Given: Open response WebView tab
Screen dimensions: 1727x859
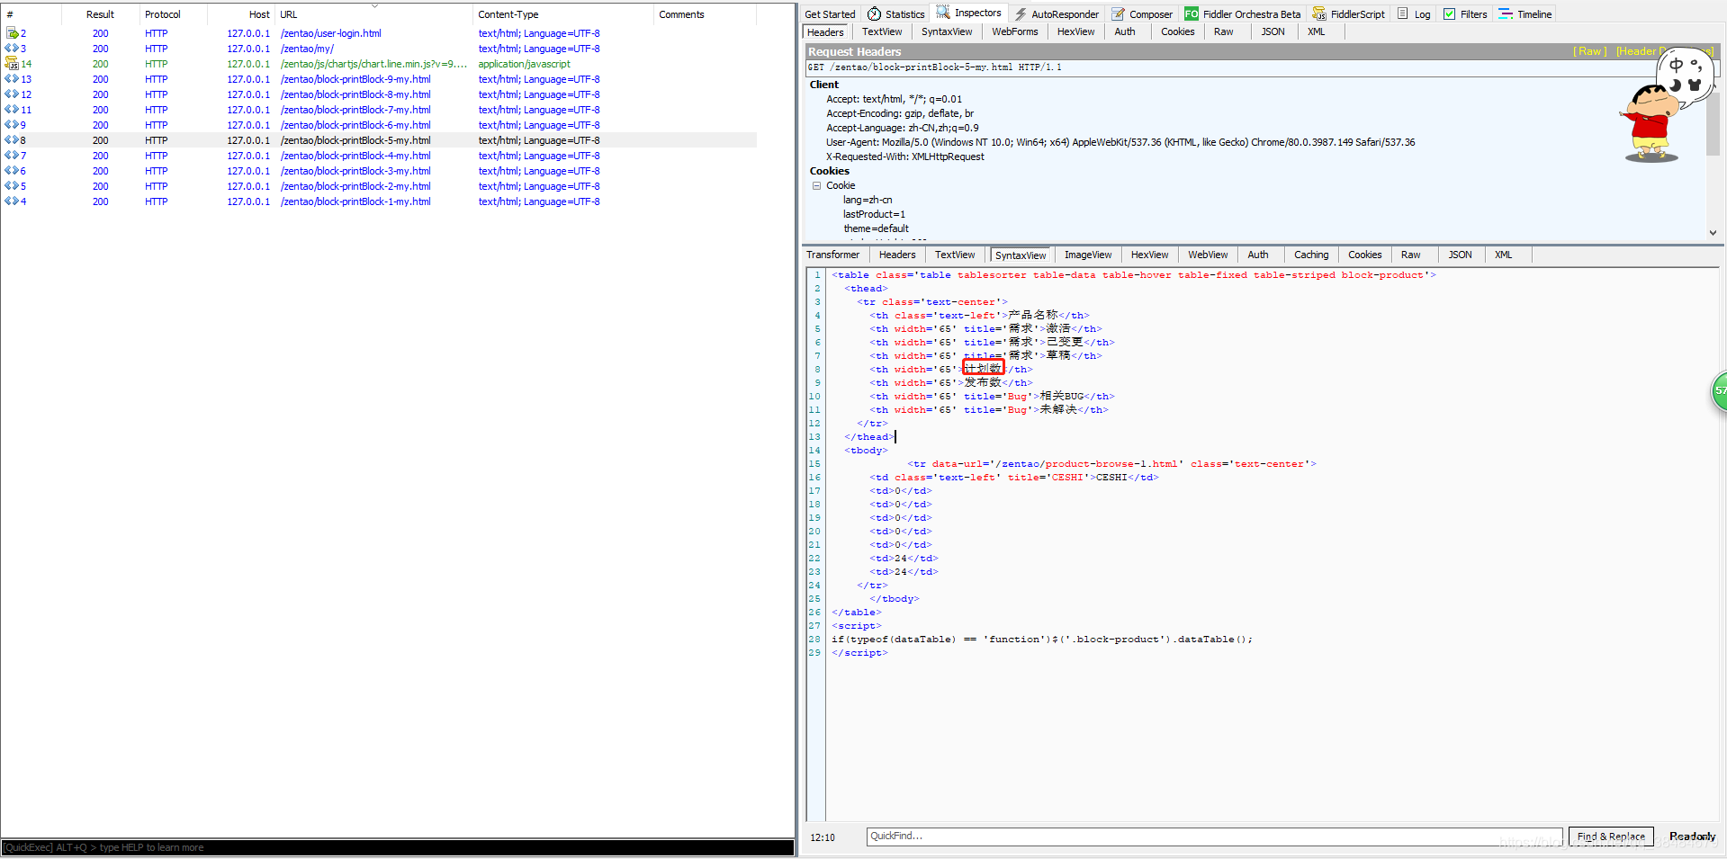Looking at the screenshot, I should tap(1208, 255).
